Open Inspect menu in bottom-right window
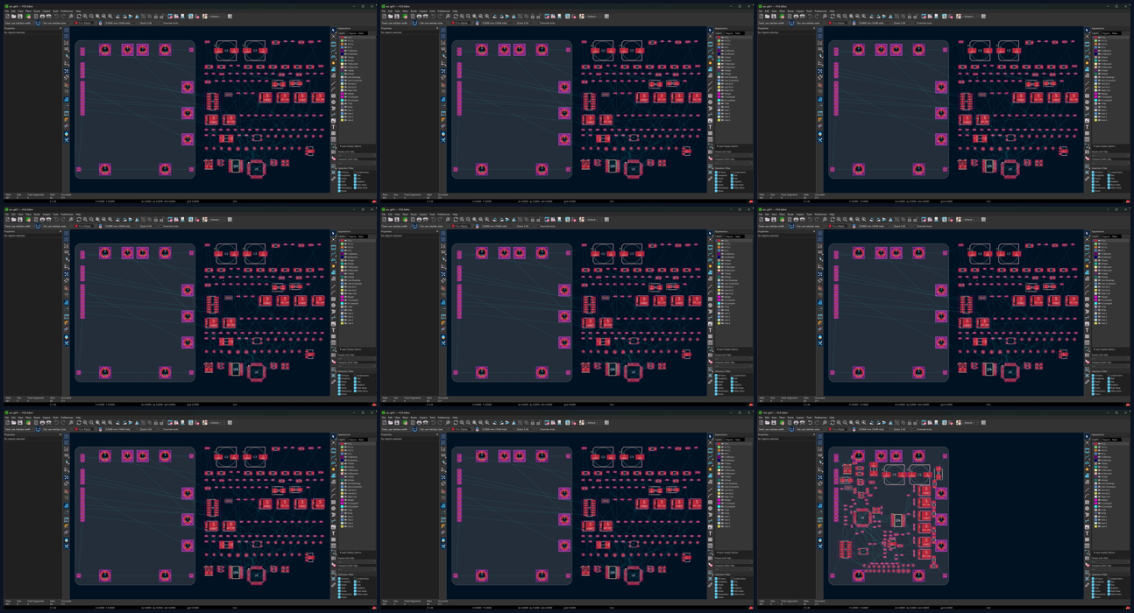Screen dimensions: 1134x613 800,418
